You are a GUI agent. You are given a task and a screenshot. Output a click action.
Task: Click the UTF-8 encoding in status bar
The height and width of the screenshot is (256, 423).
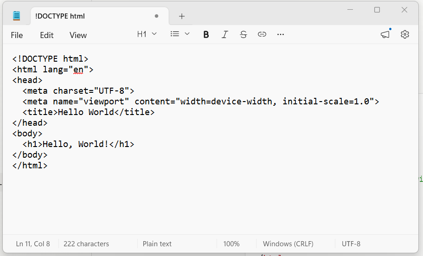coord(351,243)
